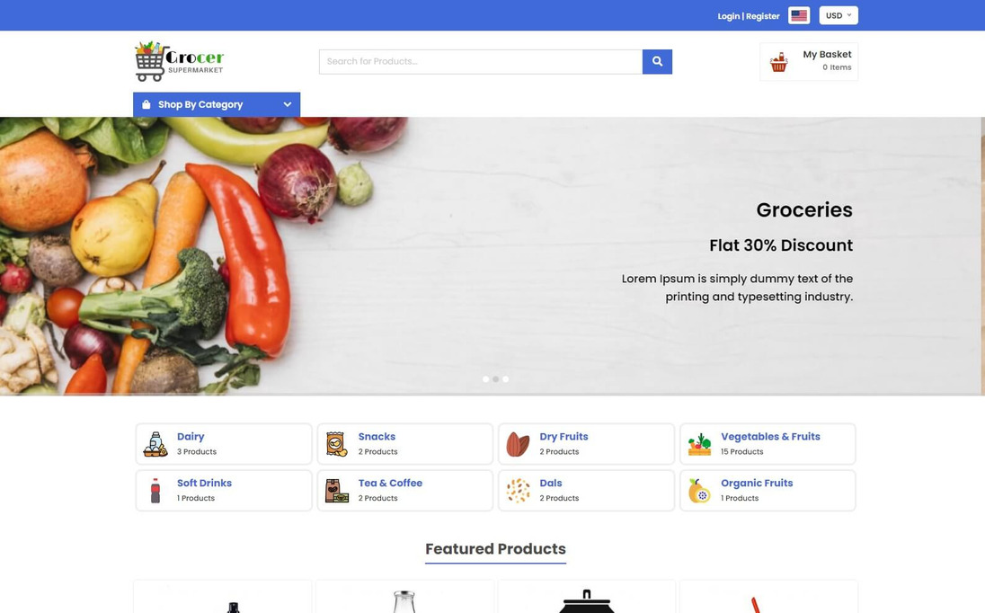
Task: Select the US flag language icon
Action: [x=799, y=15]
